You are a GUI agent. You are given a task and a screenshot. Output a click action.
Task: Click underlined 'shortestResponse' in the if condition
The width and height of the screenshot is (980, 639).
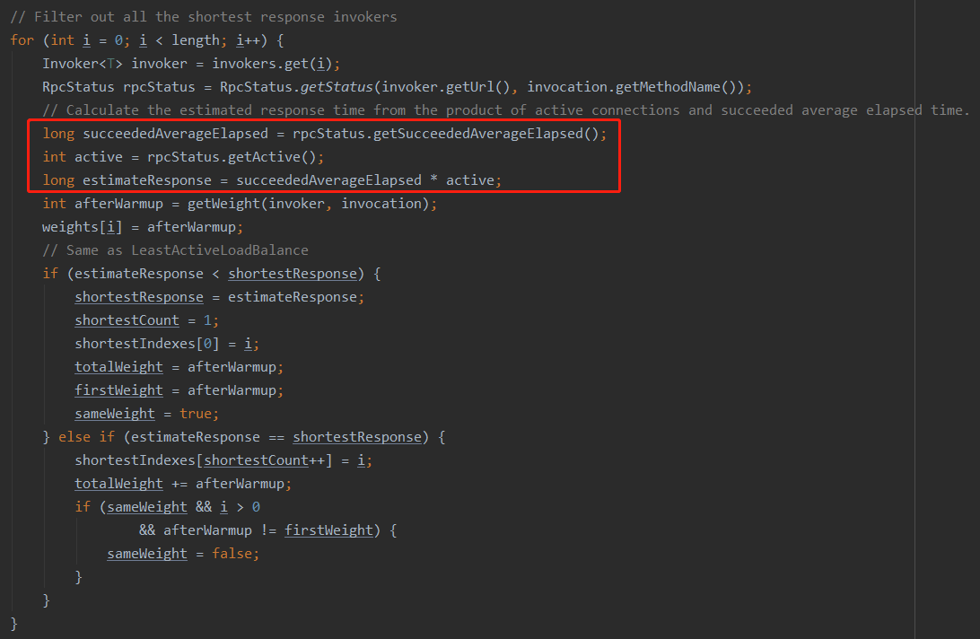click(x=293, y=274)
